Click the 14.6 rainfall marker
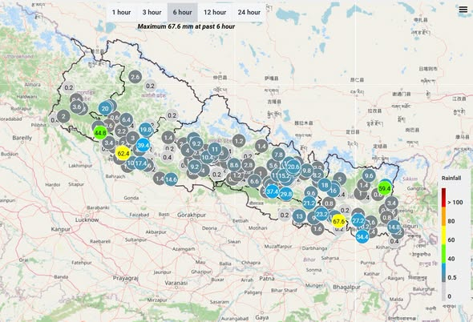 pyautogui.click(x=171, y=179)
